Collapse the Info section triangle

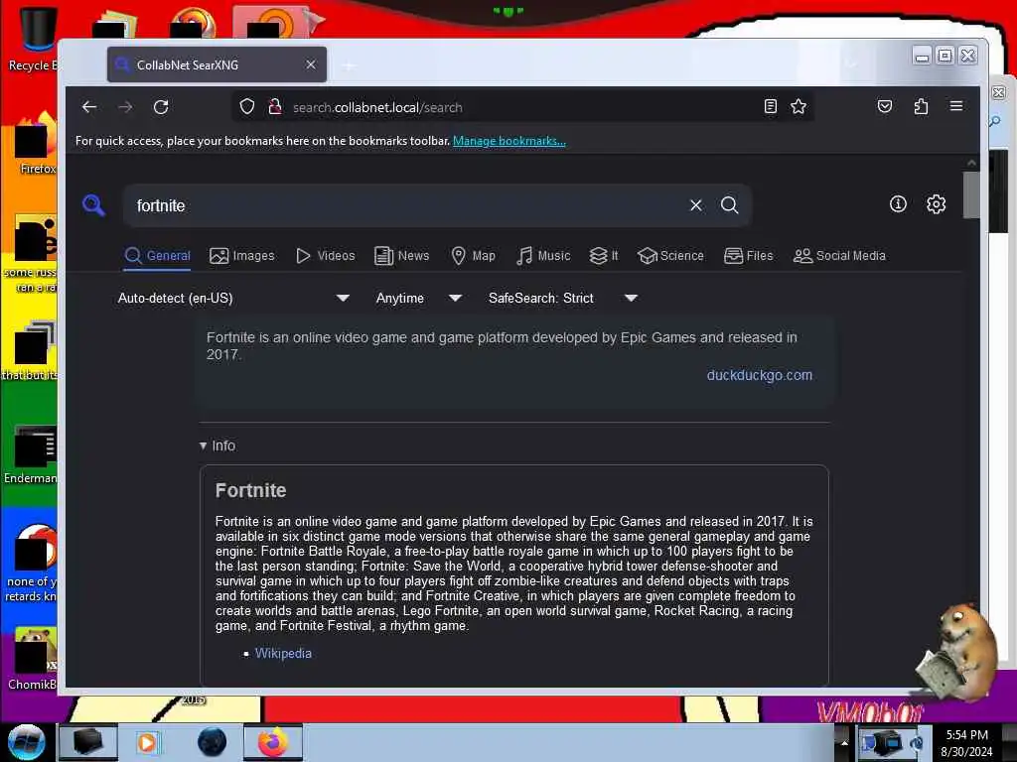tap(203, 445)
